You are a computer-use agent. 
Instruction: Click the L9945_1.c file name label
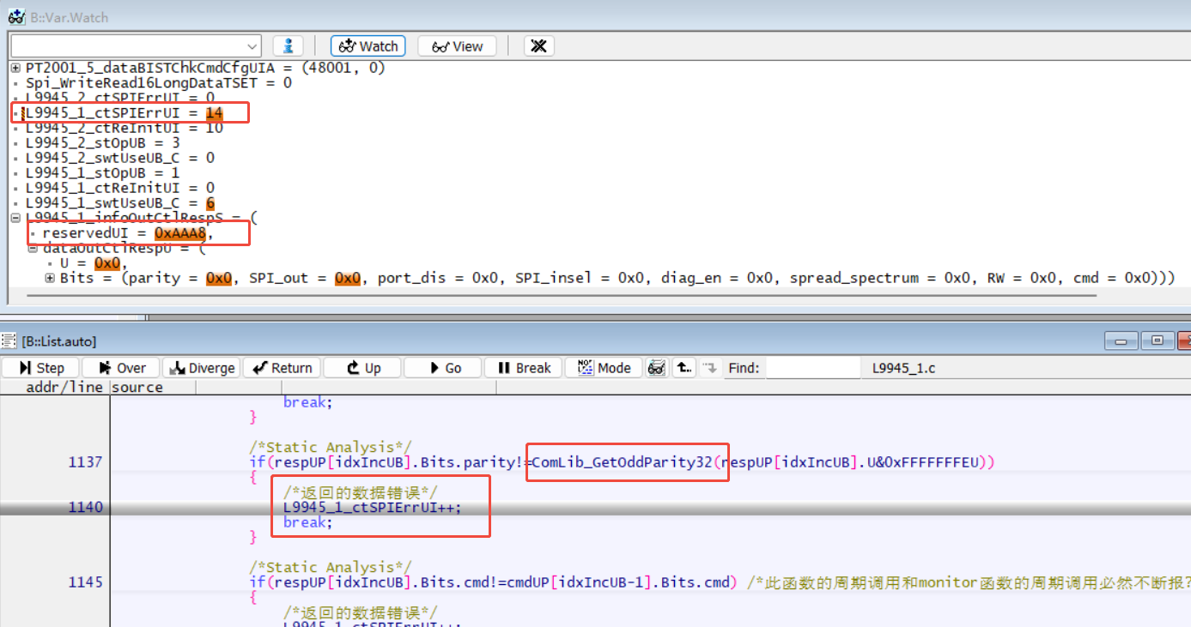click(x=903, y=368)
